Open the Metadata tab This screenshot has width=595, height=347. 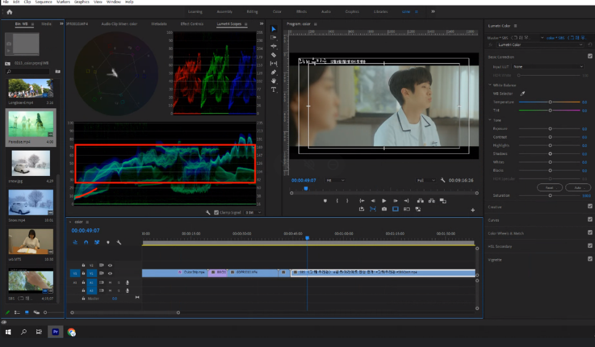point(159,24)
